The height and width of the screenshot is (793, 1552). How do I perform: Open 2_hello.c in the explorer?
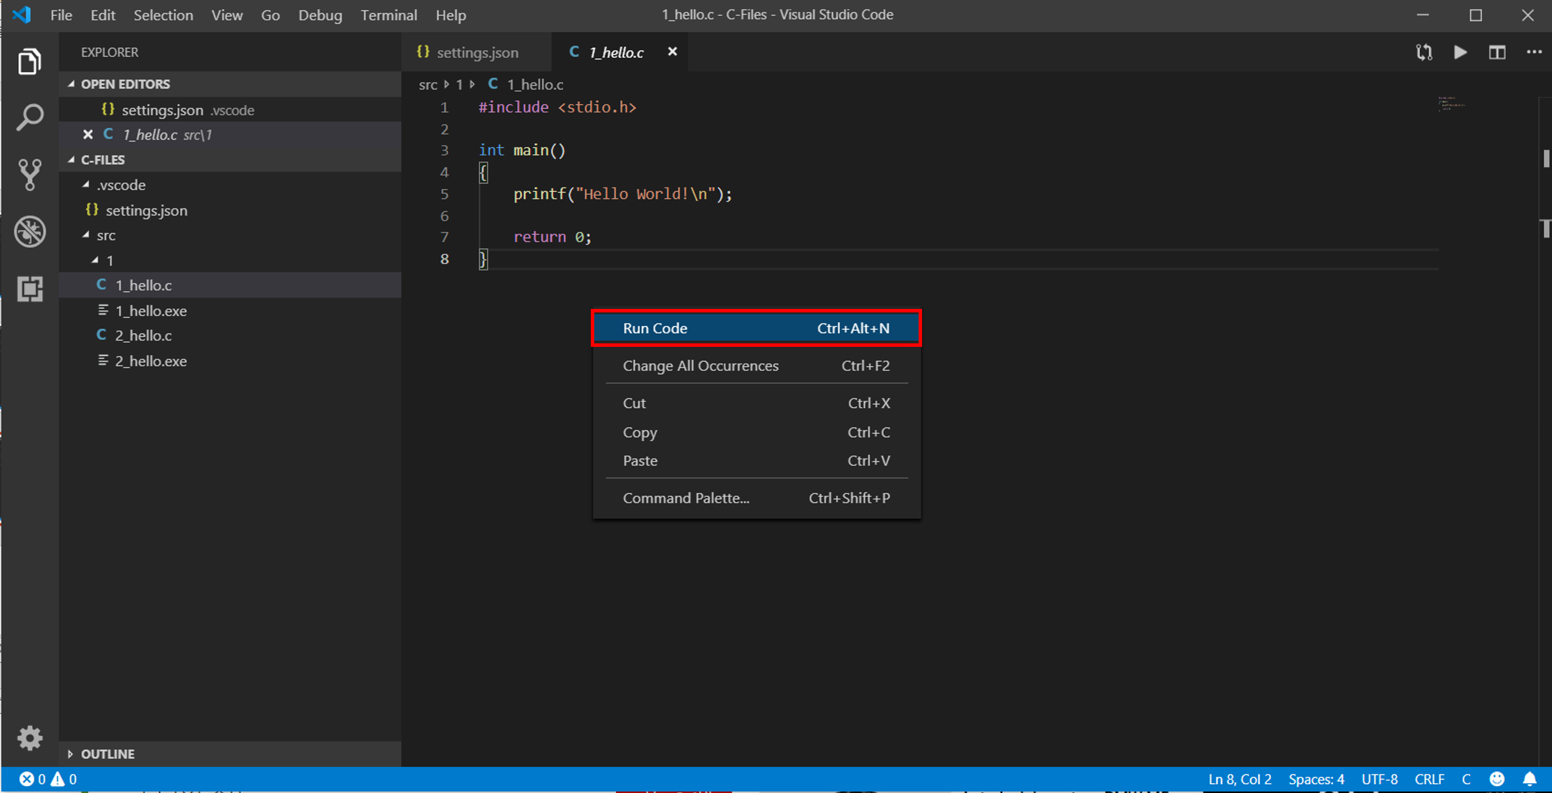pos(143,335)
